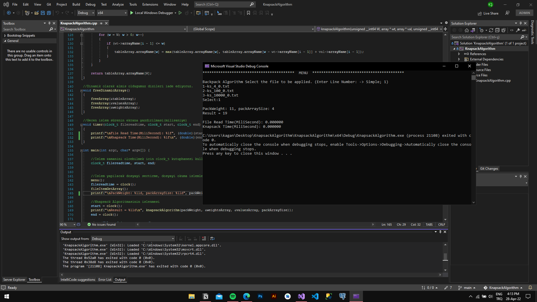
Task: Open Microsoft Edge from the Windows taskbar
Action: 247,296
